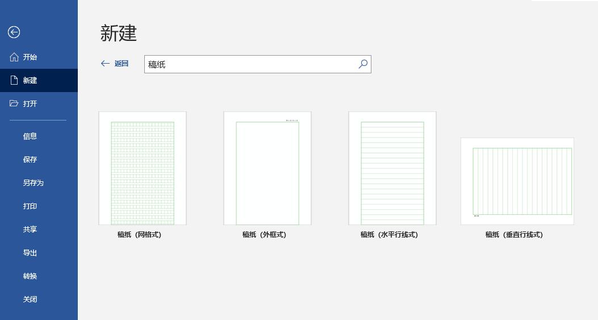Click the 新建 page heading

tap(119, 33)
